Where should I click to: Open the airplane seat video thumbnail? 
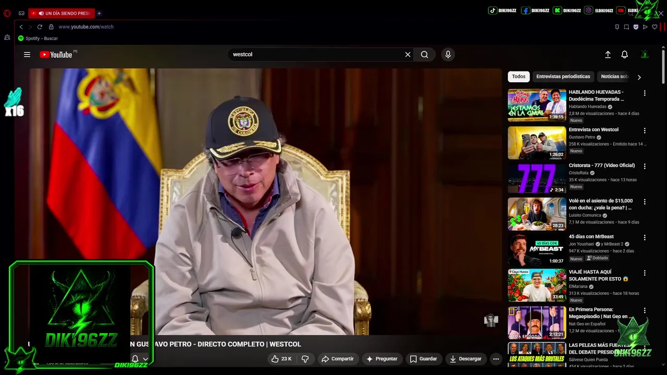537,214
